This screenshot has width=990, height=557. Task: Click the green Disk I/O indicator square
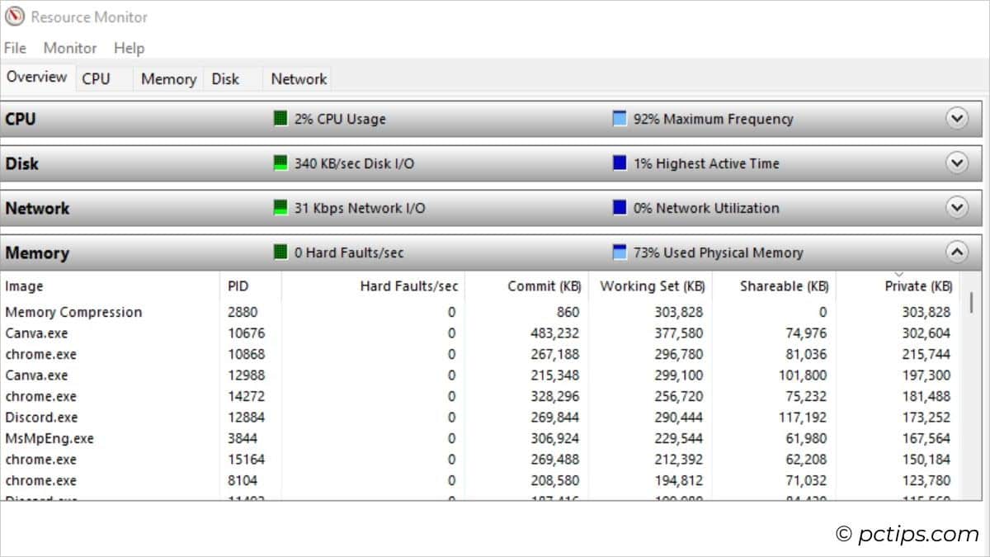coord(280,163)
